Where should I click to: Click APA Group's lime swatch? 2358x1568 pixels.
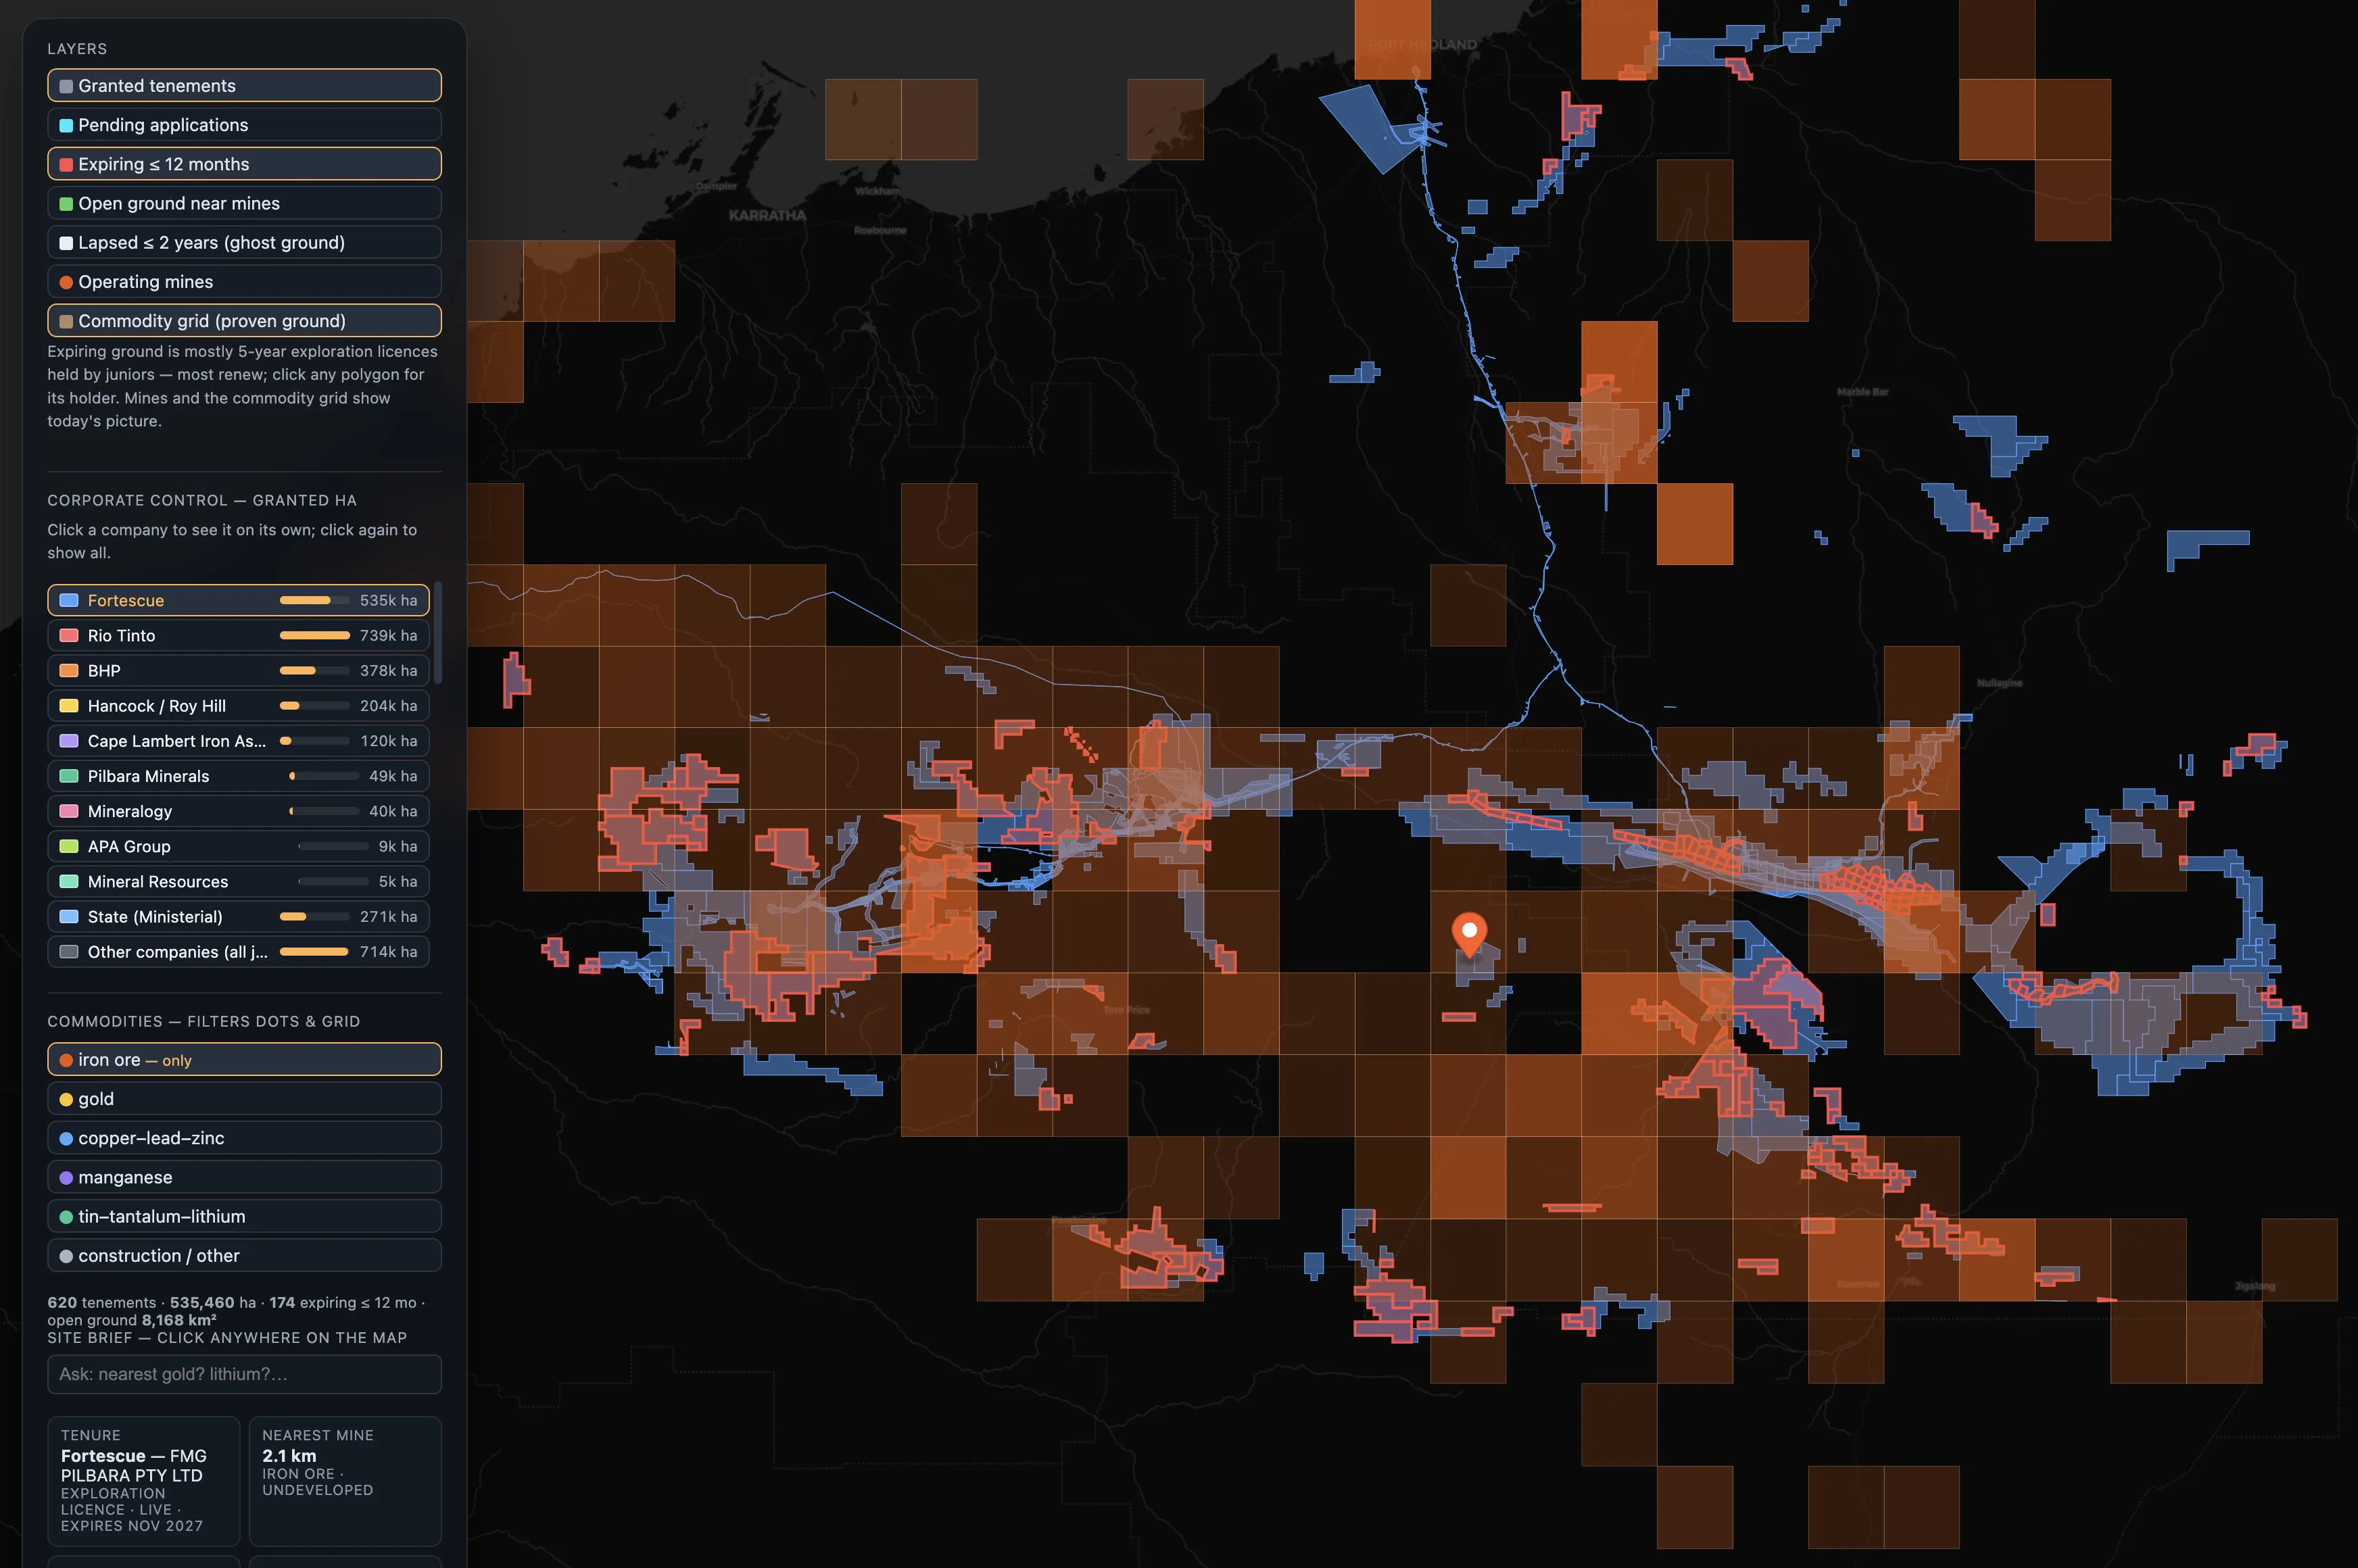coord(69,846)
